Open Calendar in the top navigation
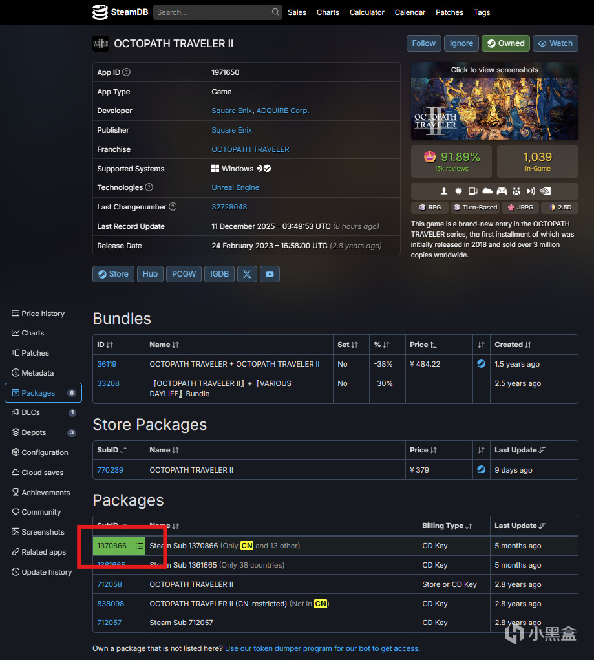The width and height of the screenshot is (594, 660). pyautogui.click(x=410, y=12)
